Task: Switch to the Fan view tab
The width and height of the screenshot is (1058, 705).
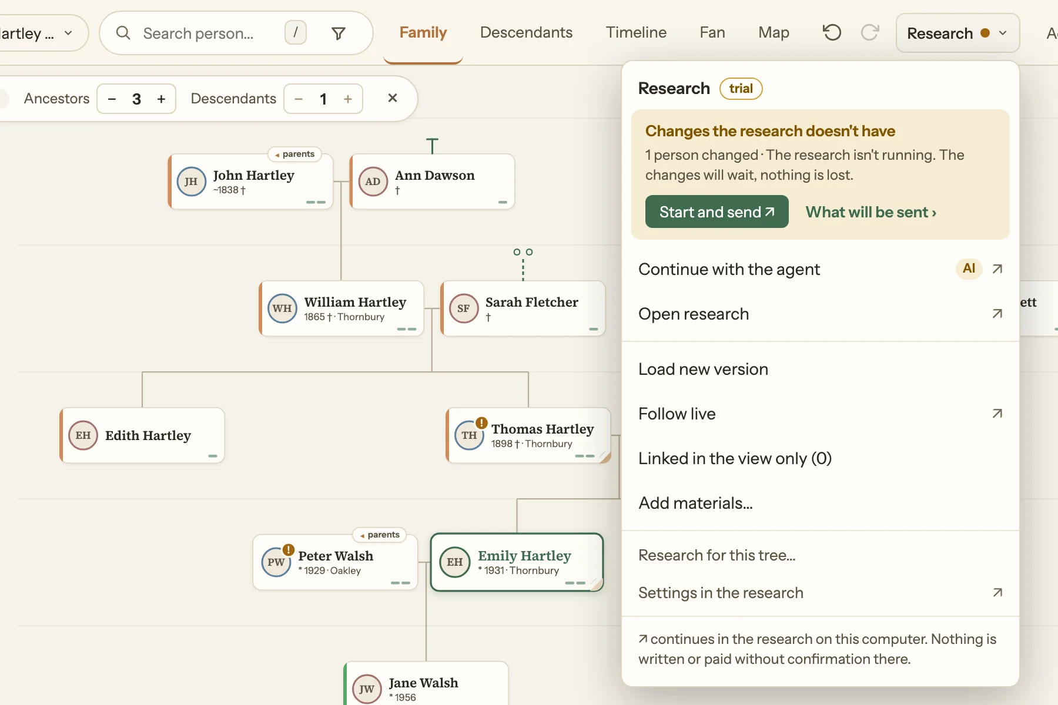Action: pyautogui.click(x=712, y=32)
